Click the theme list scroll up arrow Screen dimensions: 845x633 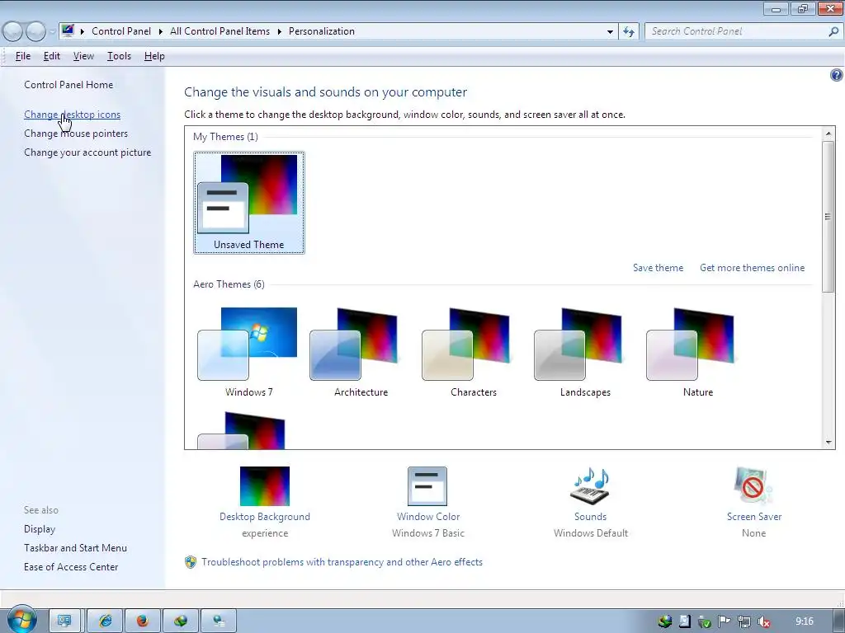point(828,133)
